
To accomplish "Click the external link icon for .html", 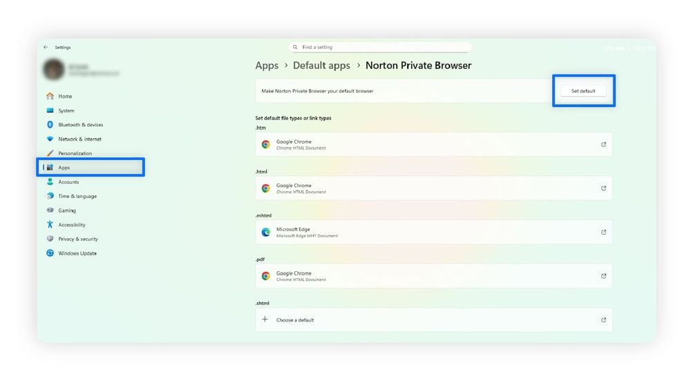I will 603,188.
